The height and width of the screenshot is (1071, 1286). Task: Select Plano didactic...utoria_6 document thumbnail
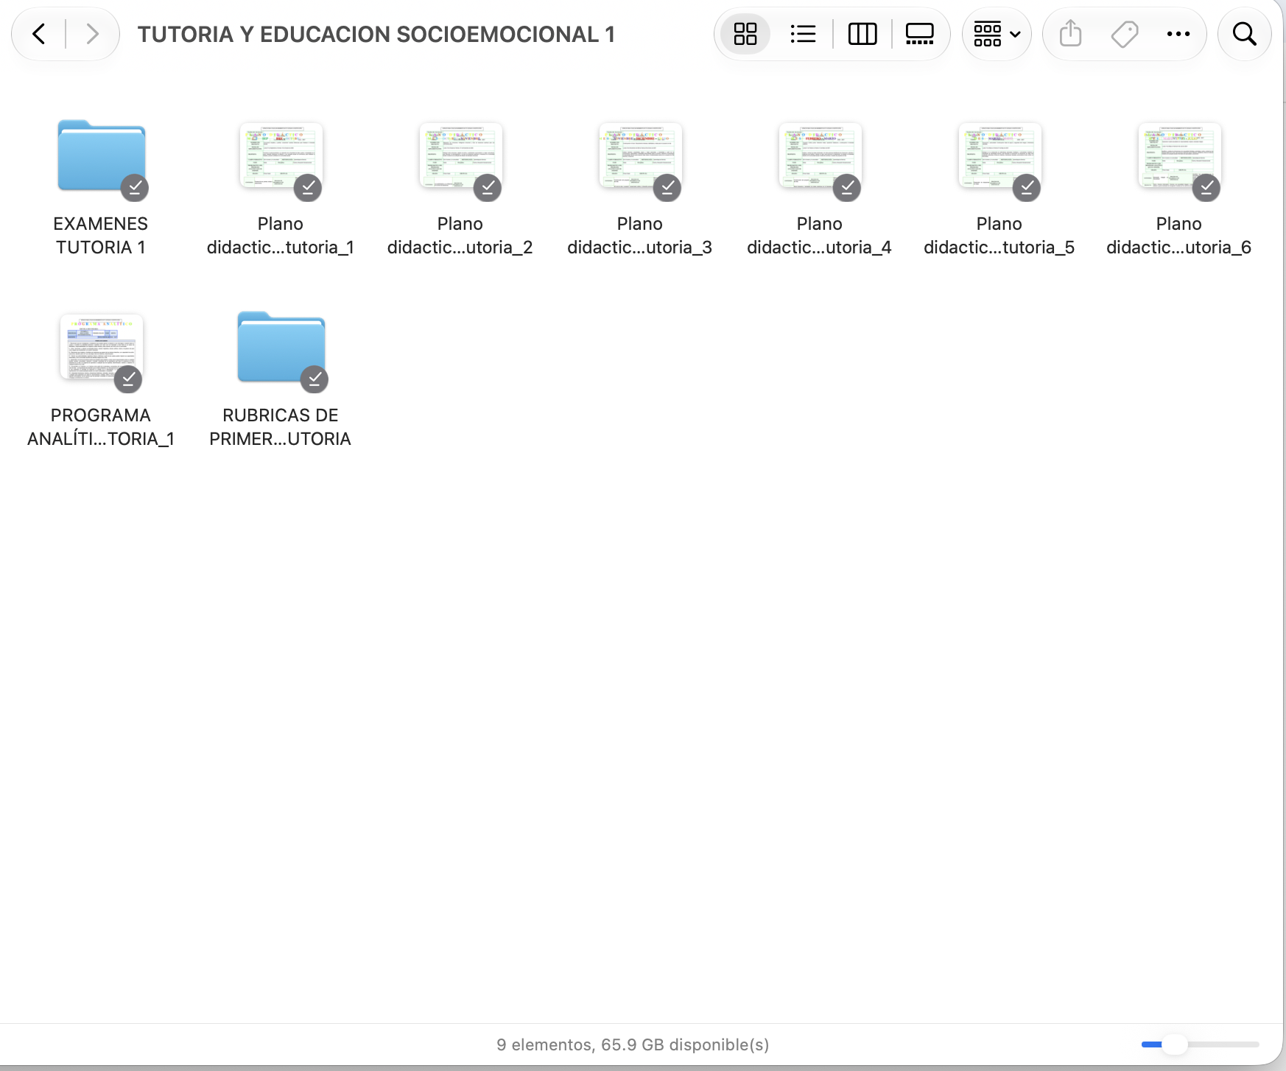pos(1180,155)
